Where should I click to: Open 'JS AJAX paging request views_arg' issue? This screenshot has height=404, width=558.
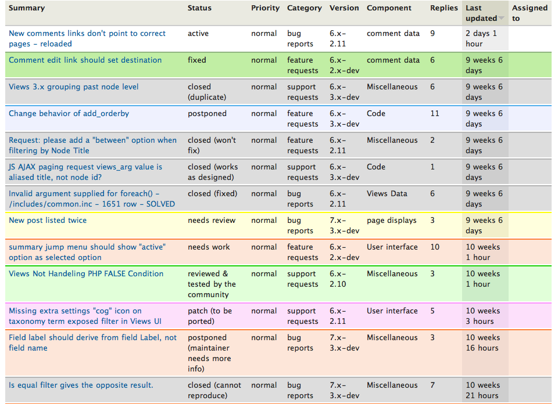point(85,172)
